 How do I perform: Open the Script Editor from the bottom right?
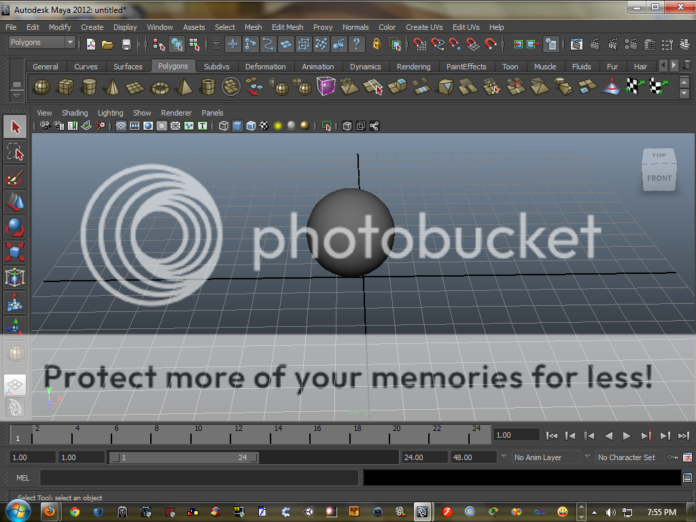[x=689, y=478]
